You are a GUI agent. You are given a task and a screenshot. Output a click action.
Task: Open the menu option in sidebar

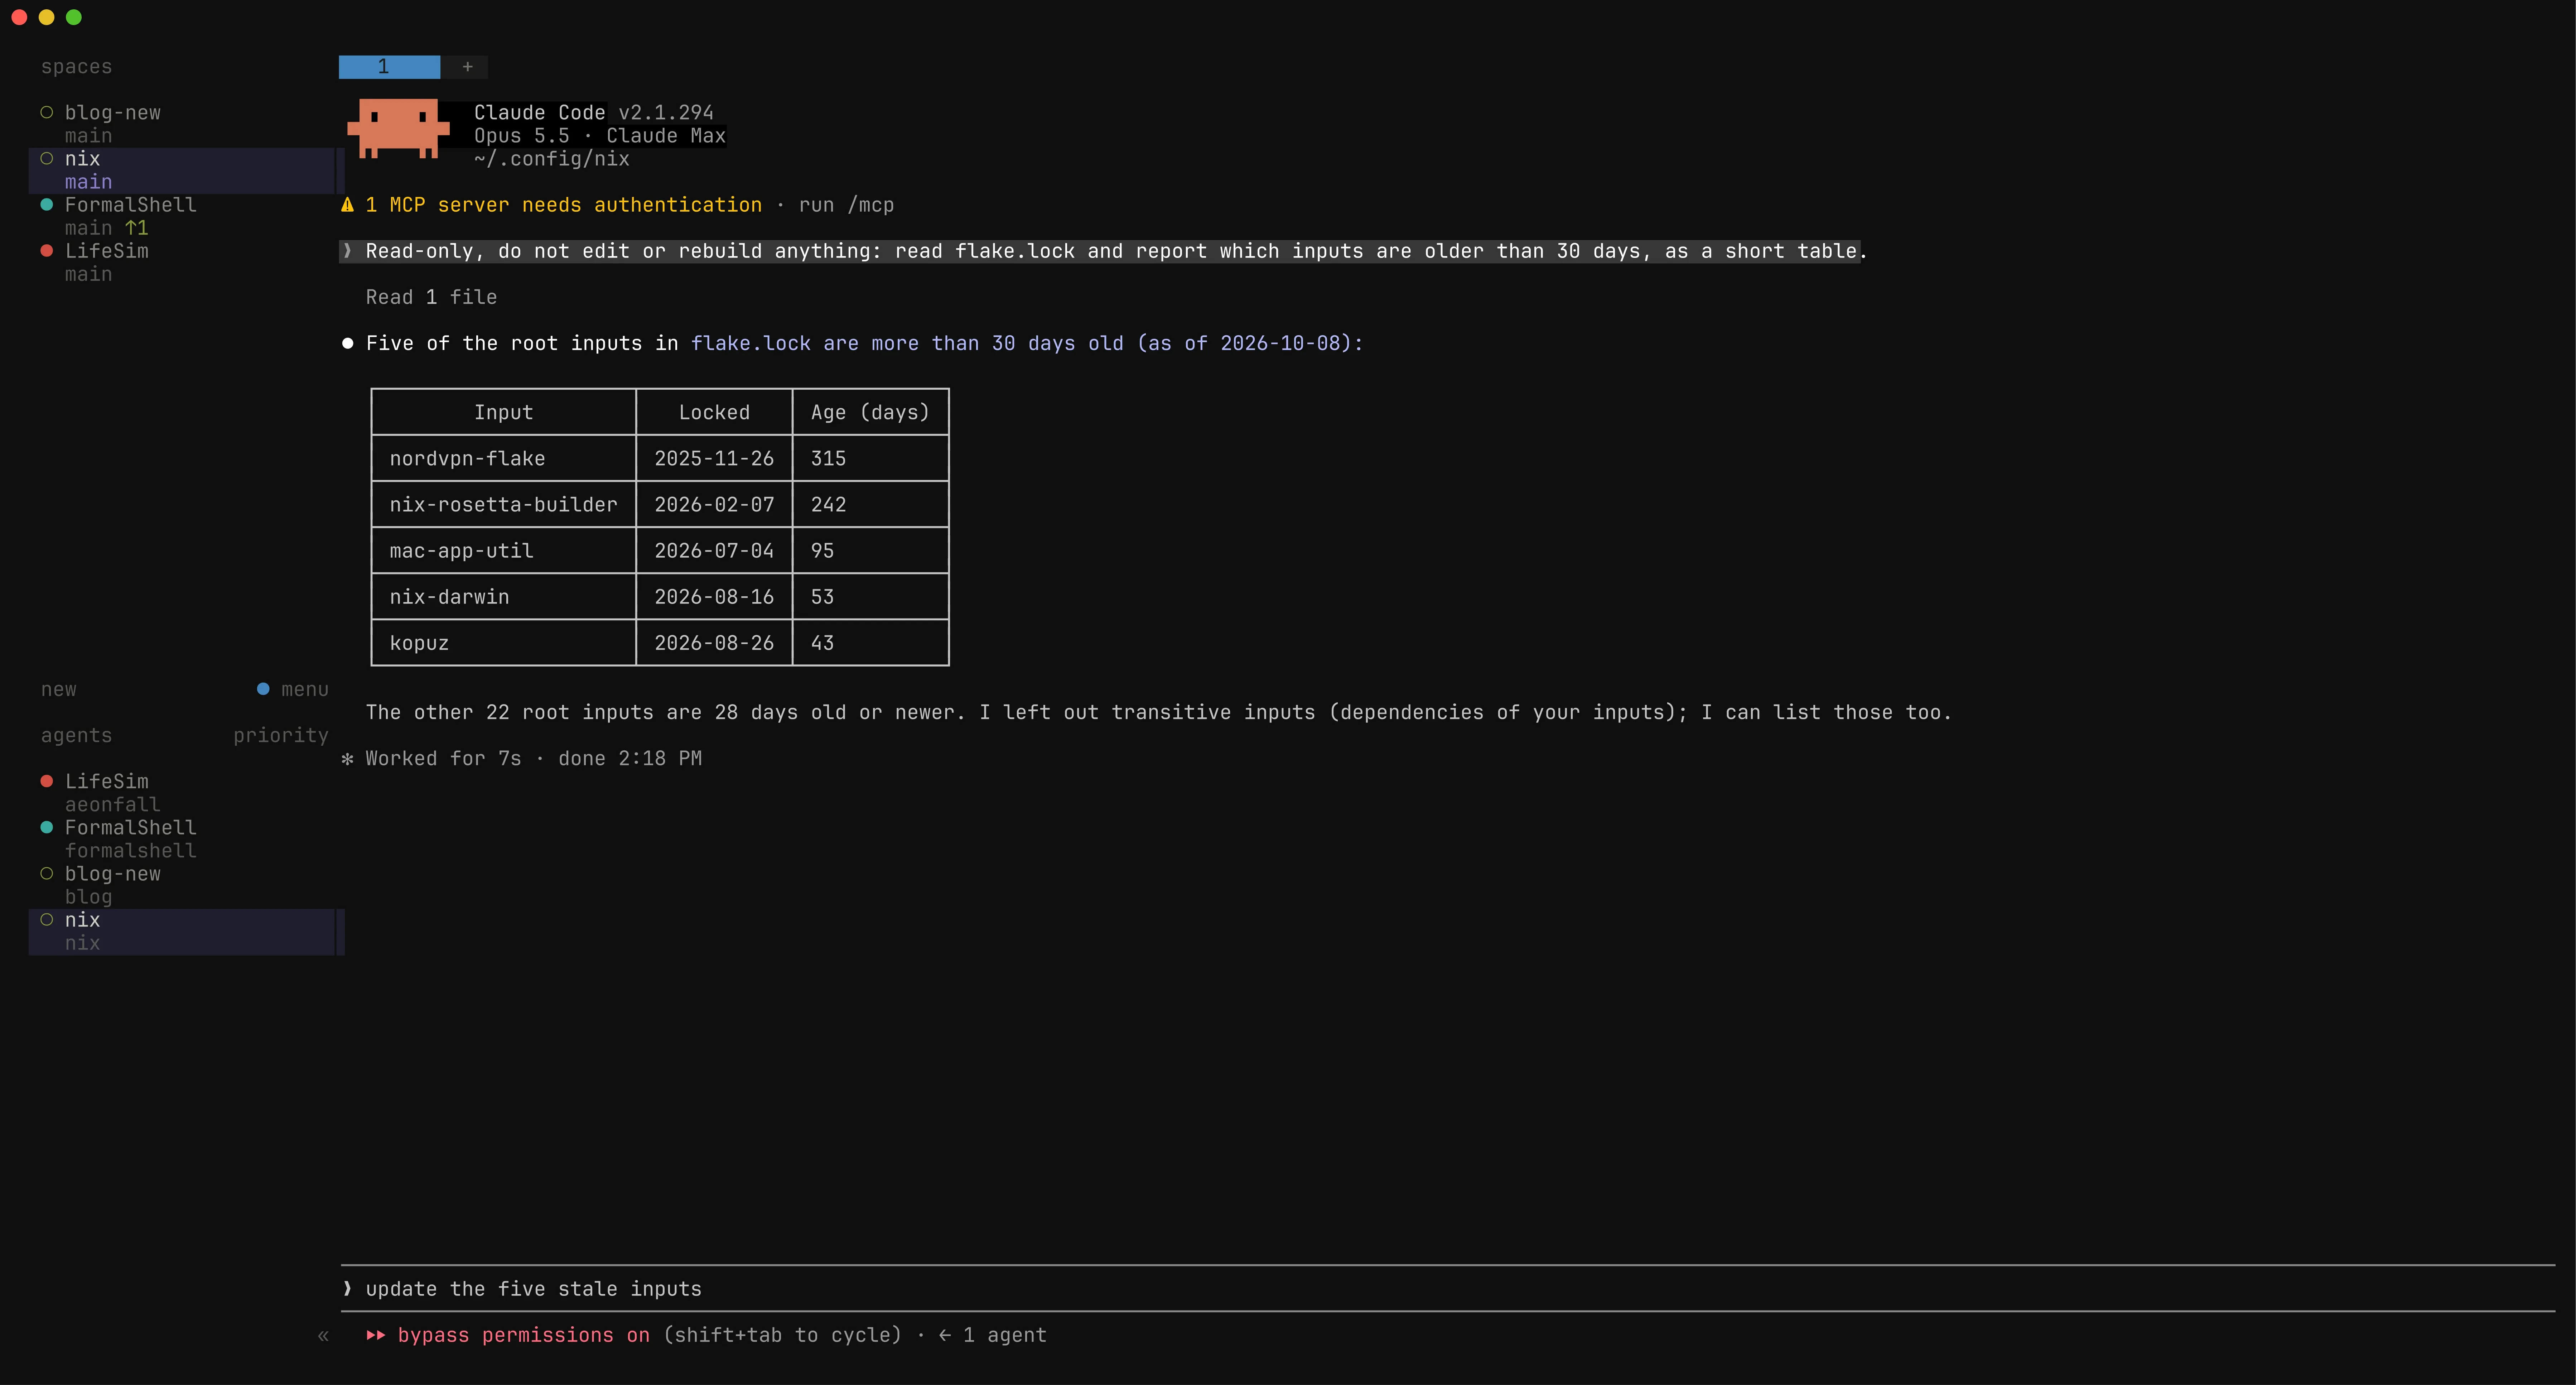[x=304, y=690]
